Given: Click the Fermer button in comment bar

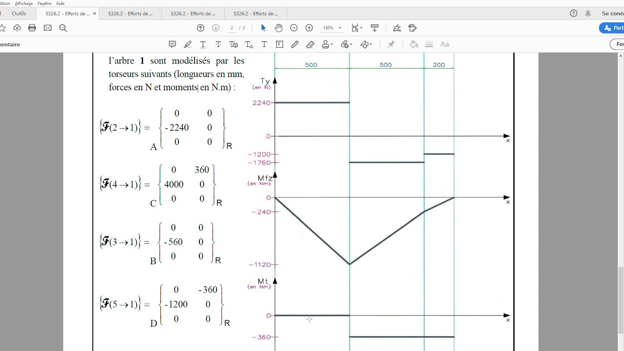Looking at the screenshot, I should pyautogui.click(x=617, y=44).
